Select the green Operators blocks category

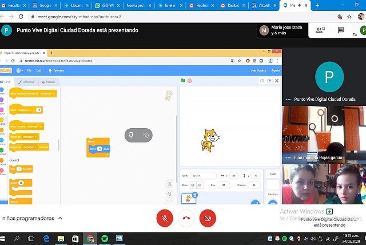[2, 150]
